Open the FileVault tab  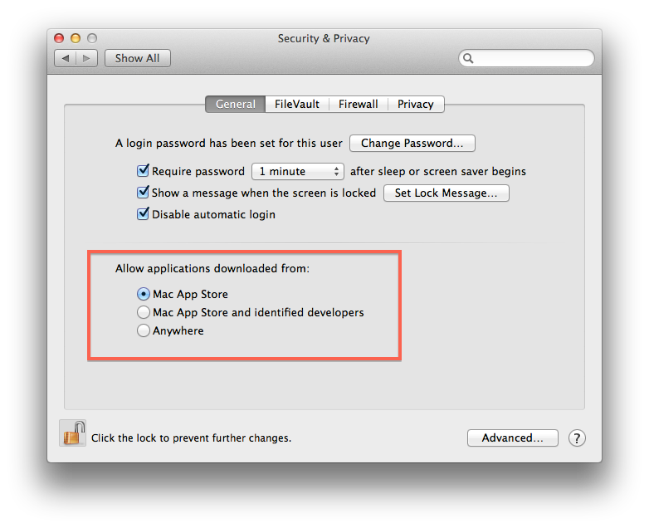coord(297,104)
